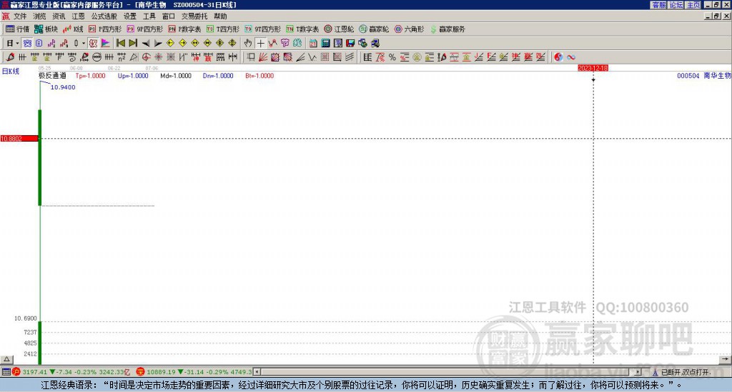Click the up triangle button at chart bottom-left

tap(6, 359)
